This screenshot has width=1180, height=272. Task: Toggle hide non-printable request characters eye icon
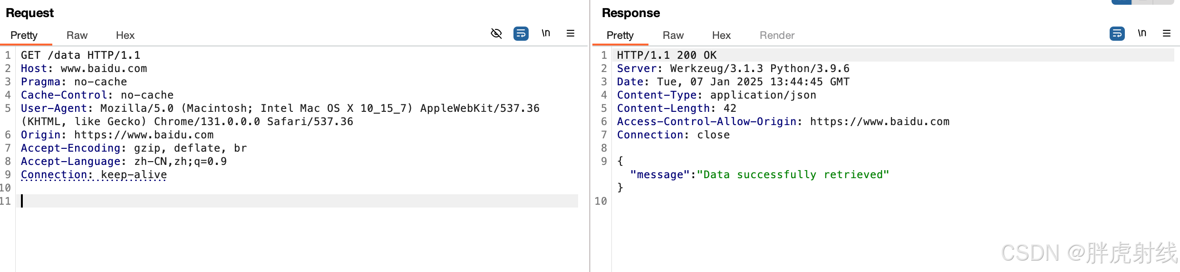496,34
